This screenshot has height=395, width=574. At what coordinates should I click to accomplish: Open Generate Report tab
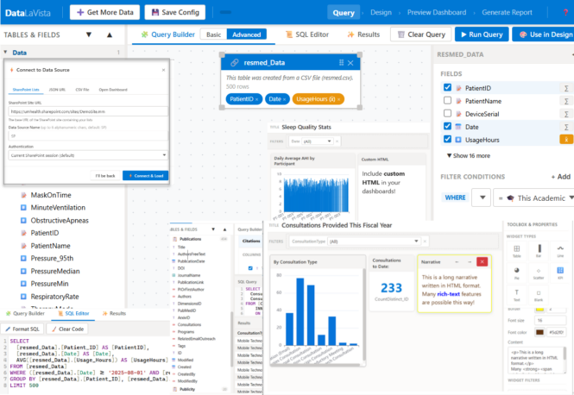pos(507,12)
